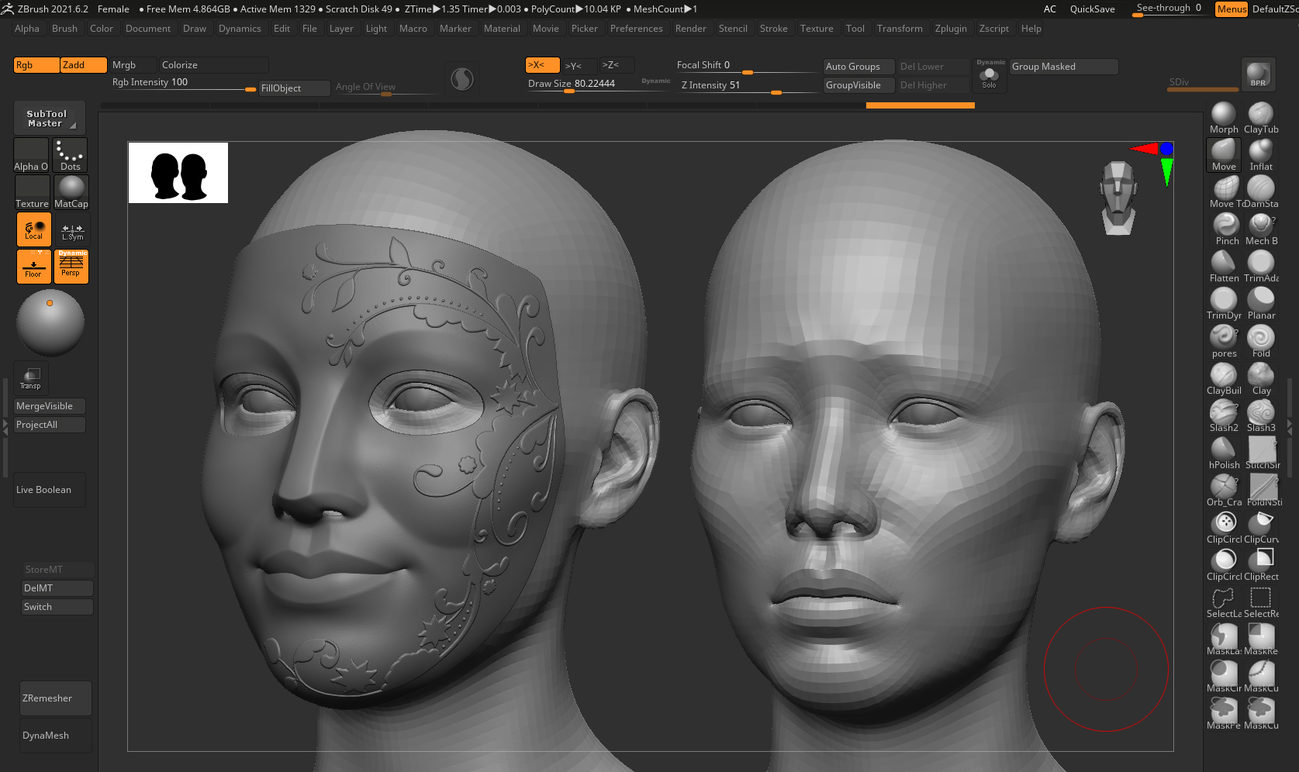Toggle the Floor grid

[x=33, y=267]
